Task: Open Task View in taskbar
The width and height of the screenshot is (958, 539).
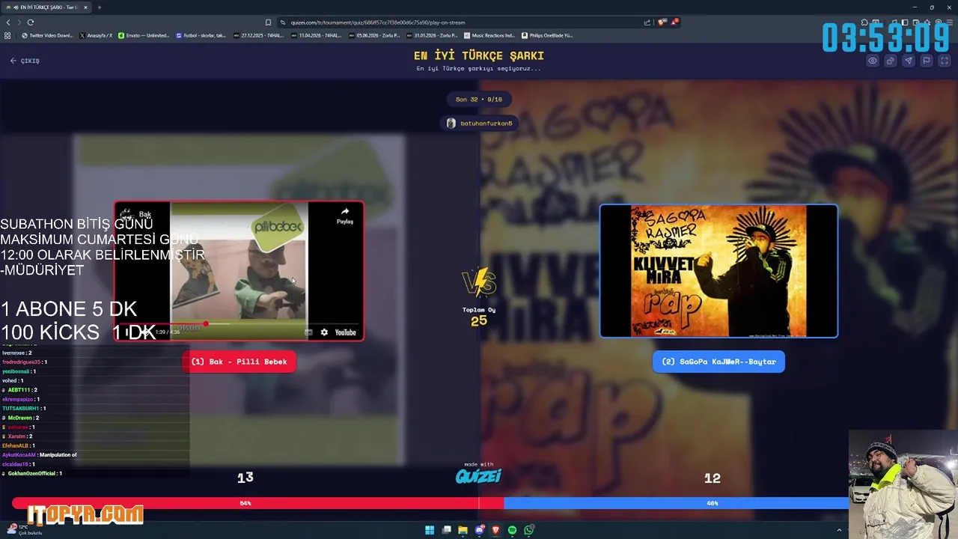Action: (446, 530)
